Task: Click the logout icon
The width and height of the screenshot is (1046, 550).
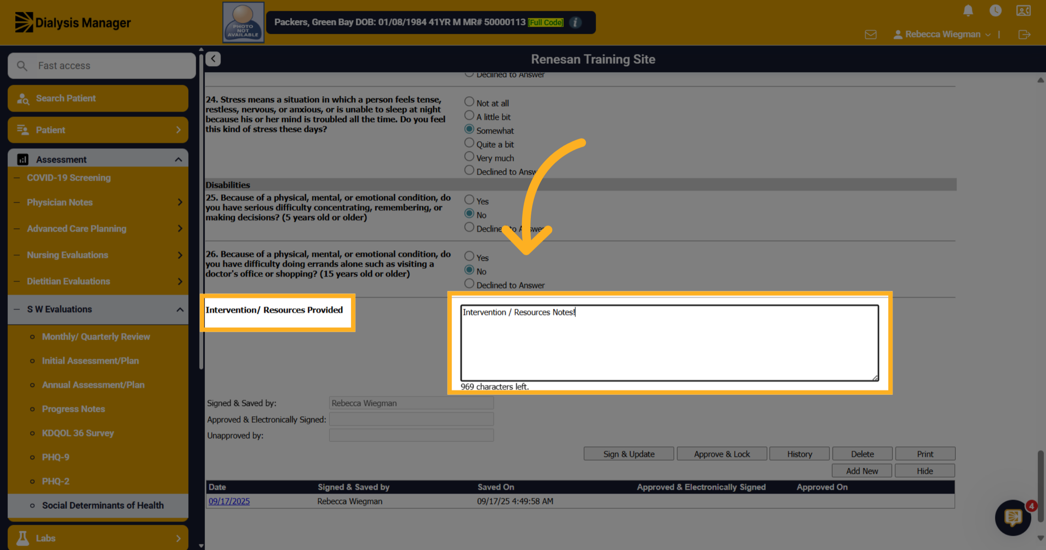Action: coord(1024,34)
